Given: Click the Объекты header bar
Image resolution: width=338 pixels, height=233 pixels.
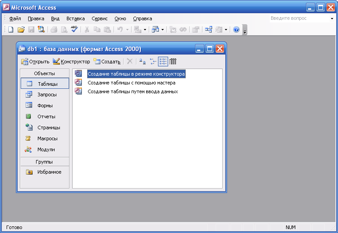Looking at the screenshot, I should (x=45, y=73).
